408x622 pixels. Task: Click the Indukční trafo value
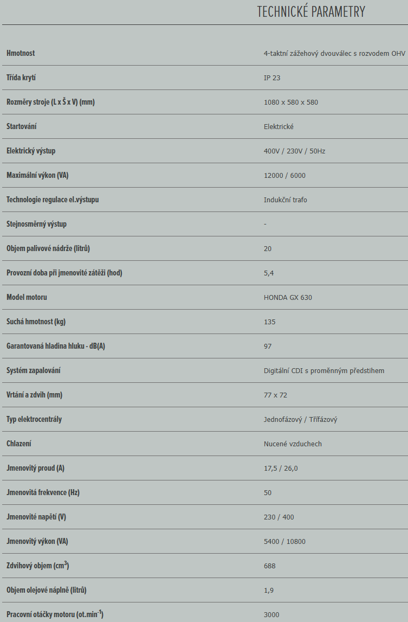click(x=286, y=200)
